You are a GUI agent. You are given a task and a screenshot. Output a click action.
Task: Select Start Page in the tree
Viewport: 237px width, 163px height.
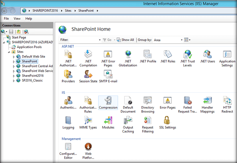pos(19,37)
